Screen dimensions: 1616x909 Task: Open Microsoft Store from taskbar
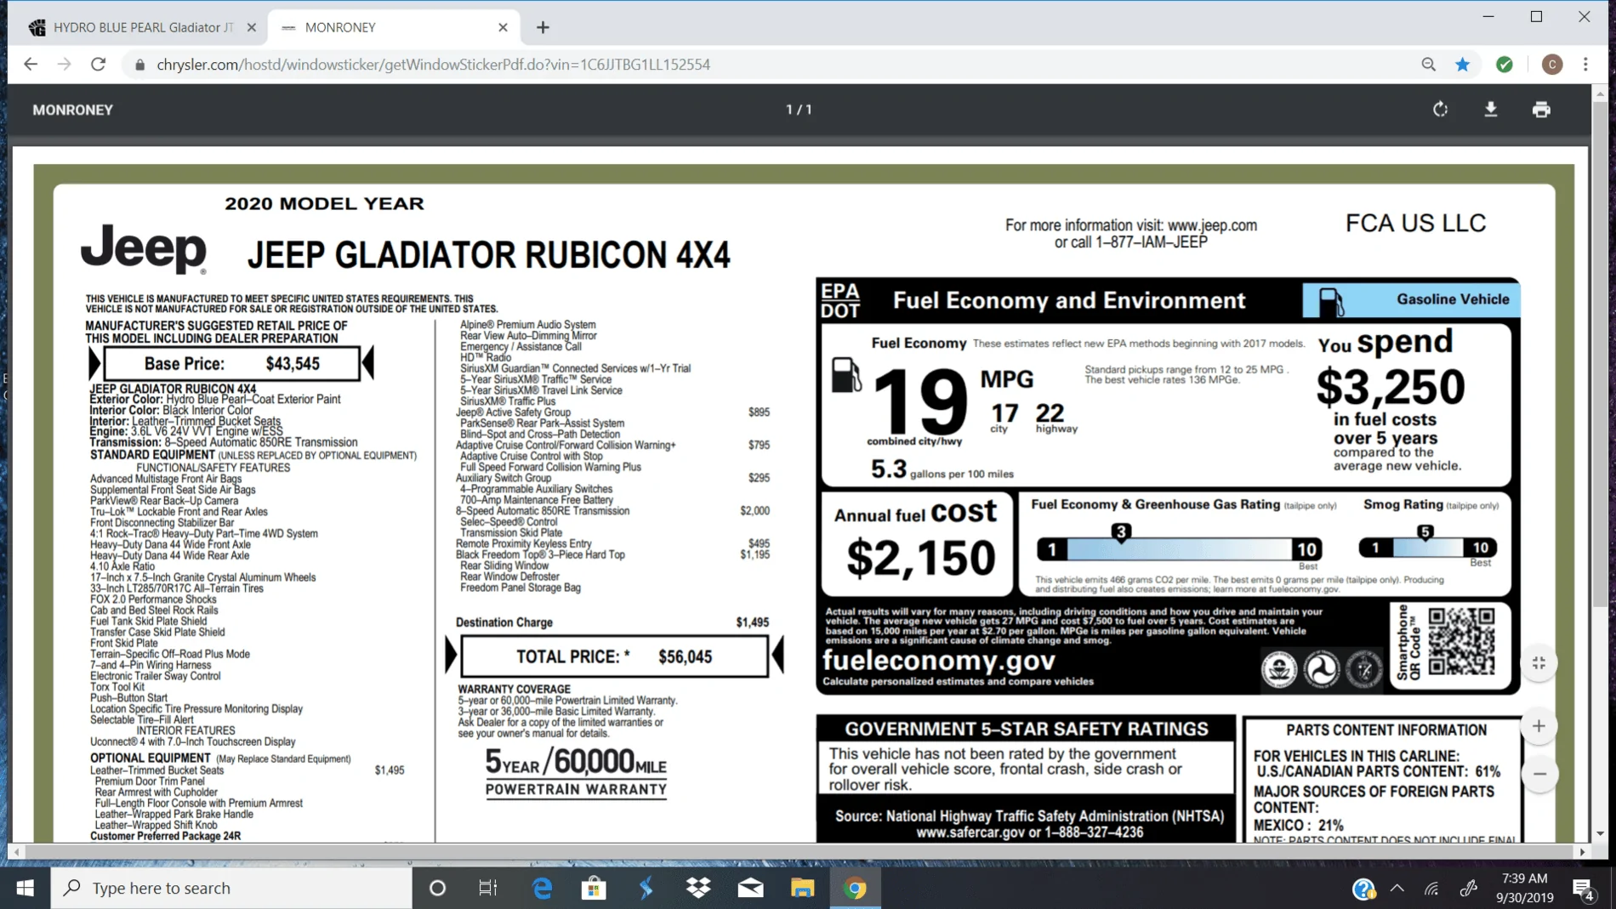click(594, 888)
